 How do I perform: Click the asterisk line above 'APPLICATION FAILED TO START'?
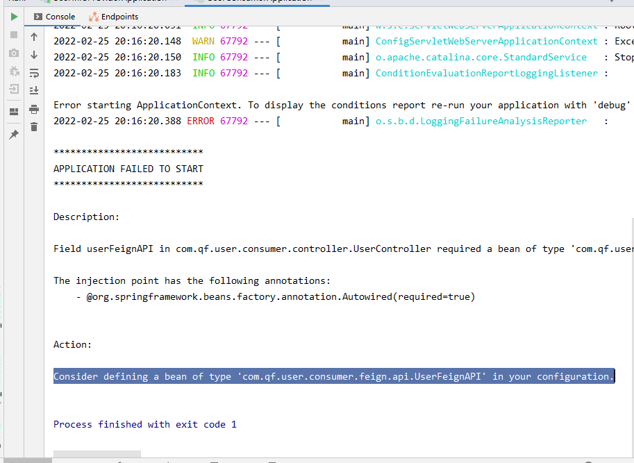[128, 152]
